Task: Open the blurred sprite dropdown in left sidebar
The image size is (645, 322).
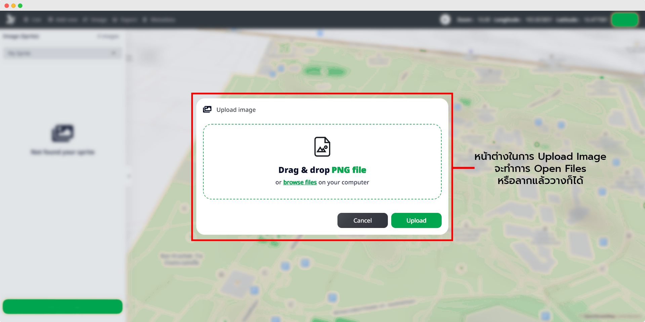Action: click(x=63, y=53)
